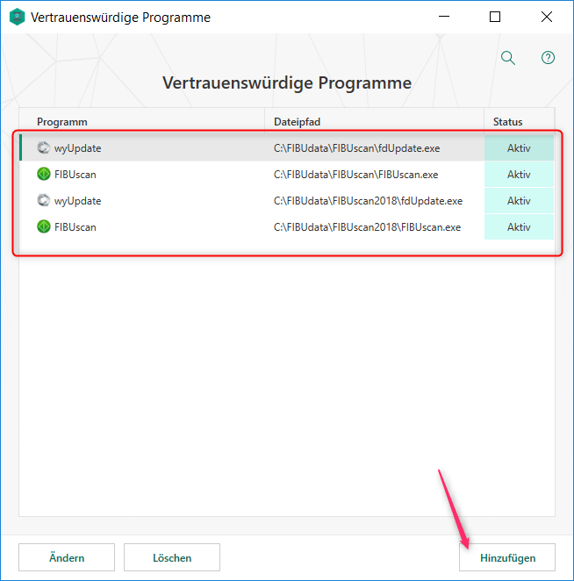Click path C:\FIBUdata\FIBUscan\fdUpdate.exe

coord(356,148)
